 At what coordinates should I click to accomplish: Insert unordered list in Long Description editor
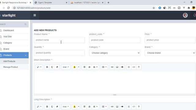point(85,107)
